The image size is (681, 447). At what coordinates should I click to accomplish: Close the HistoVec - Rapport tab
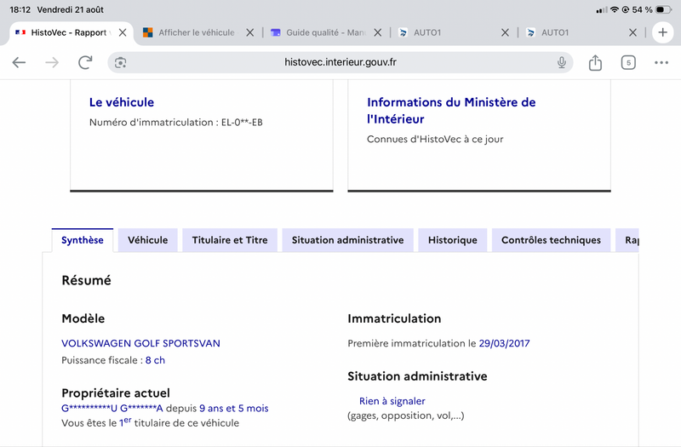click(123, 32)
